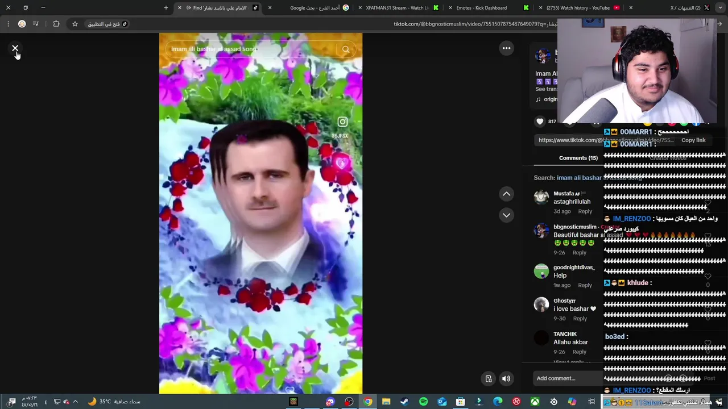Go to the next video with the down chevron
The width and height of the screenshot is (728, 409).
coord(506,215)
